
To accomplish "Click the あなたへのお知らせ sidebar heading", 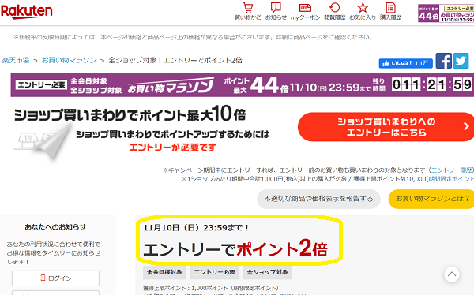I will [x=55, y=226].
